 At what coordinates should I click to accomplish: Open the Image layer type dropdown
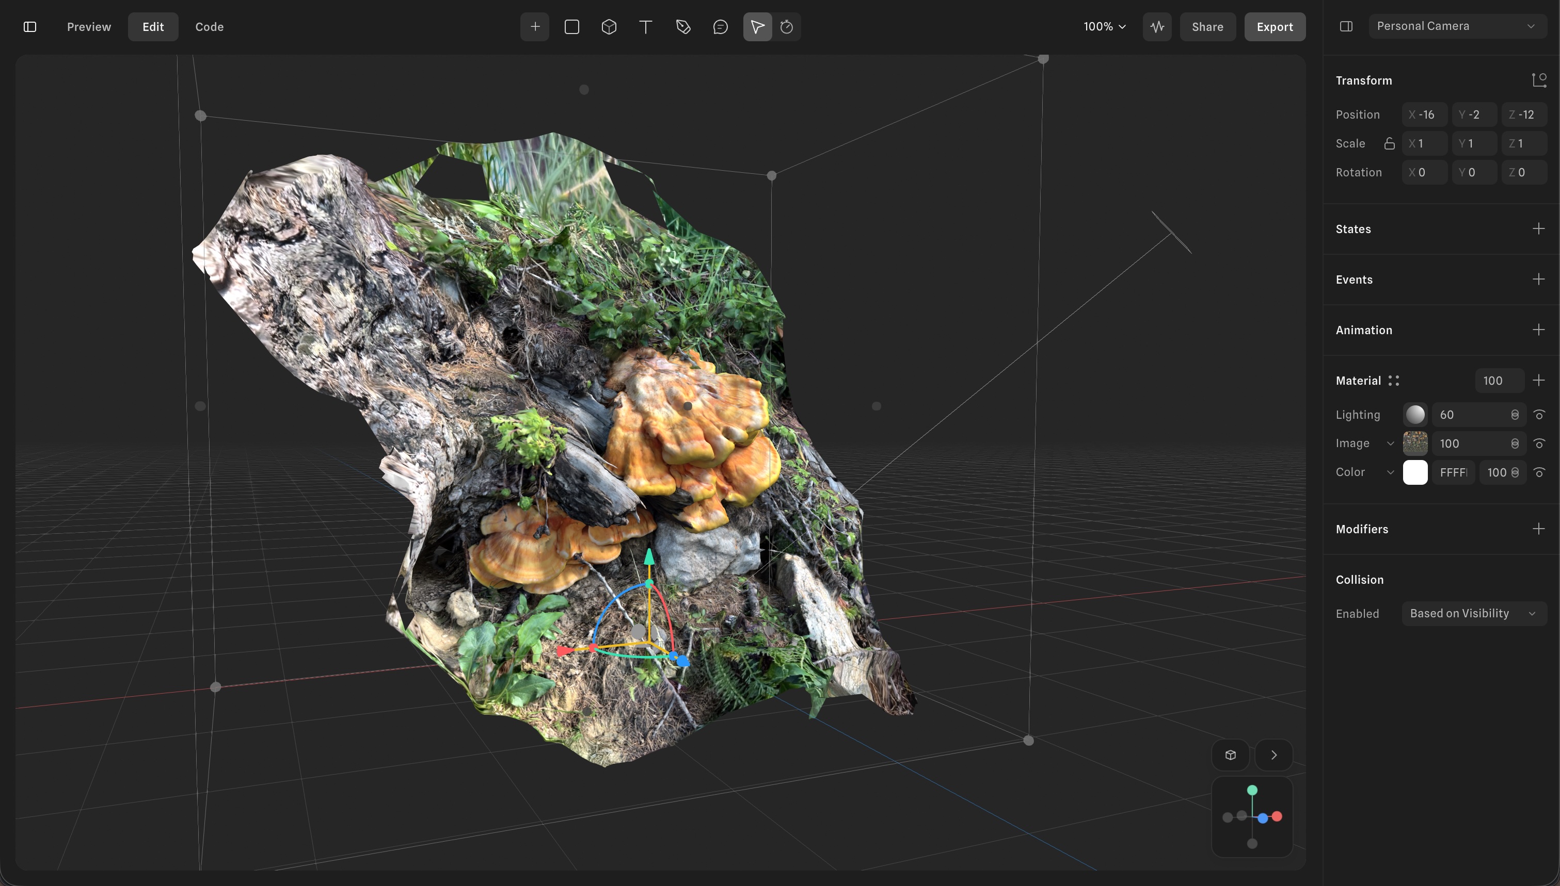pos(1390,444)
